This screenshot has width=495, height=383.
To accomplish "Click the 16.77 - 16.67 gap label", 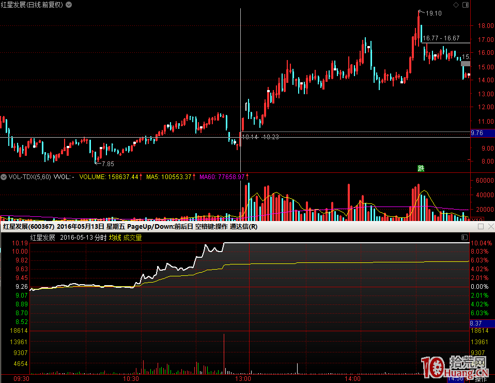I will pos(441,38).
